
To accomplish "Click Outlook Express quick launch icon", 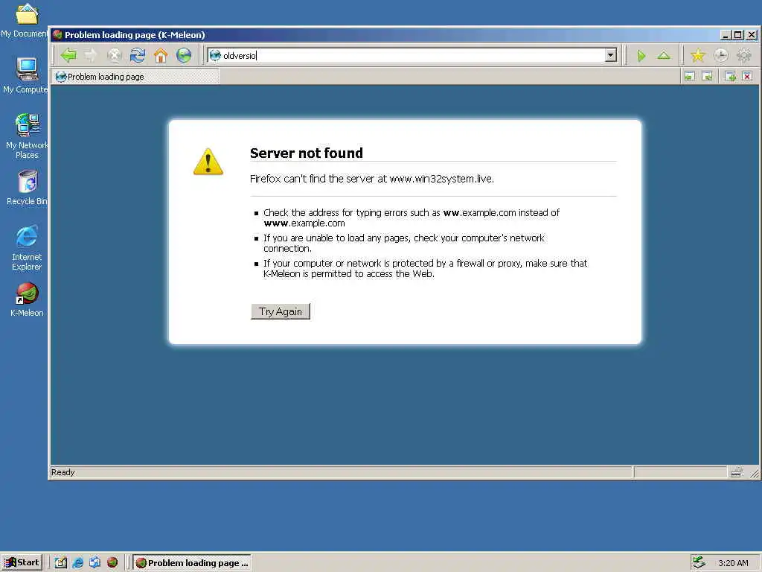I will click(95, 563).
